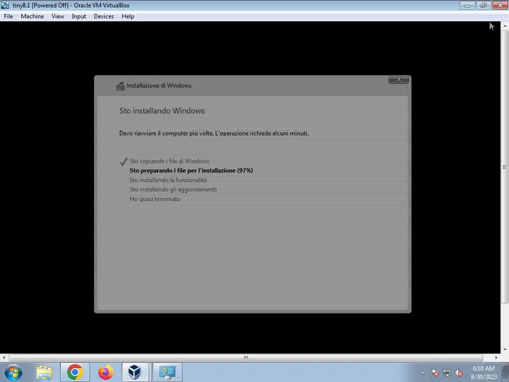Click 'Sto installando gli aggiornamenti' step
Image resolution: width=509 pixels, height=382 pixels.
(173, 190)
